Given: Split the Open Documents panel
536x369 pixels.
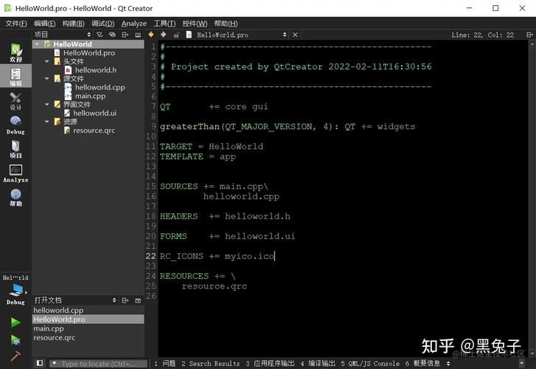Looking at the screenshot, I should click(x=125, y=300).
